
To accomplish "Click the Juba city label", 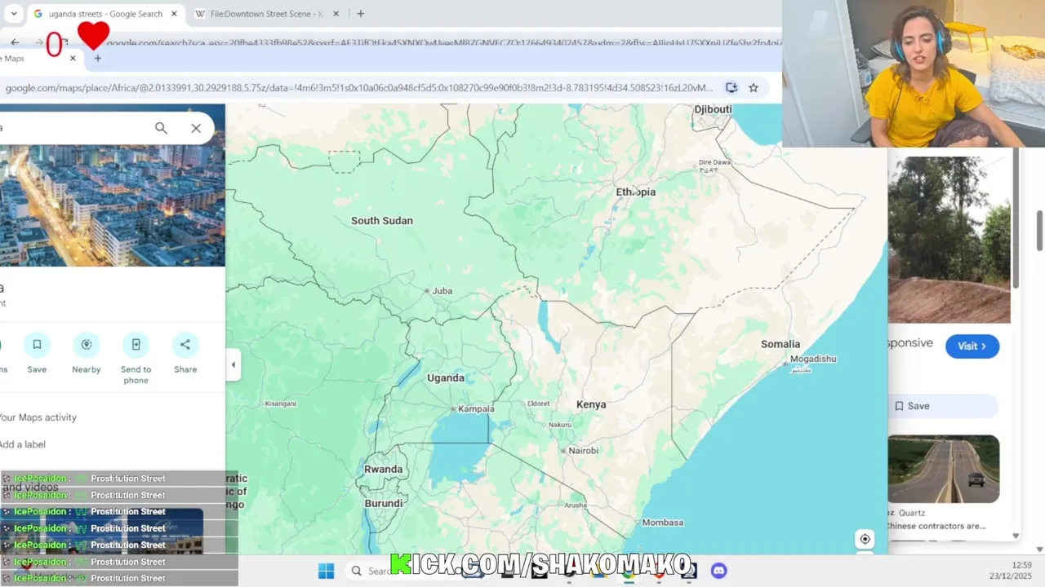I will point(442,291).
